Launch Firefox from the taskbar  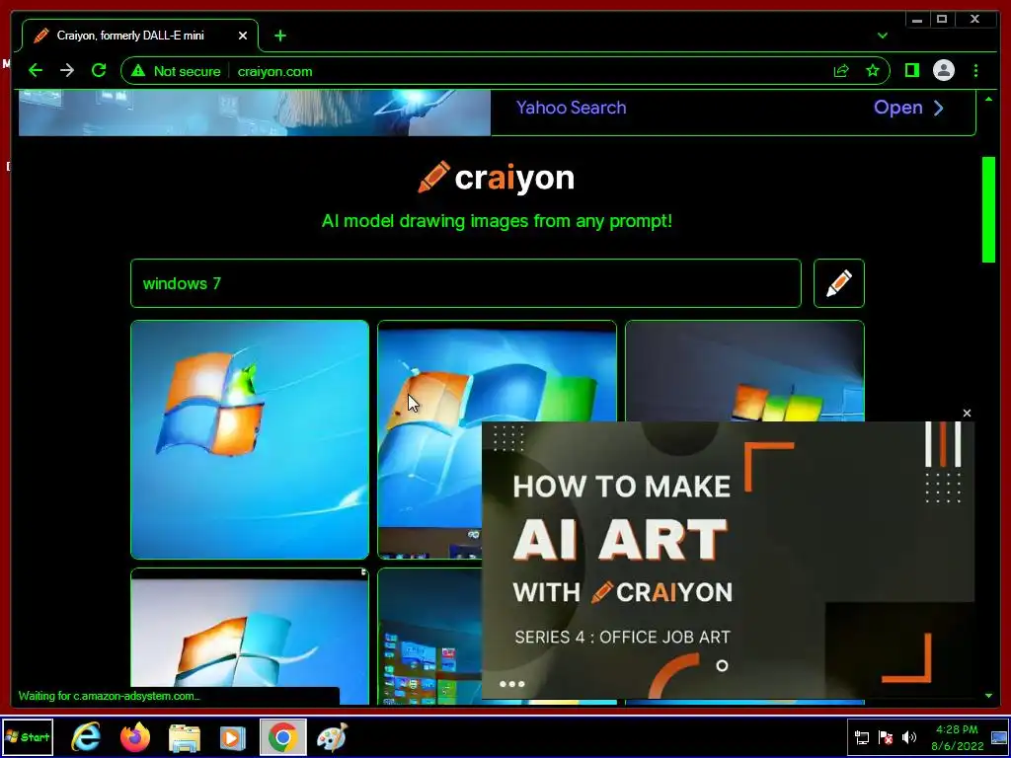pos(135,737)
